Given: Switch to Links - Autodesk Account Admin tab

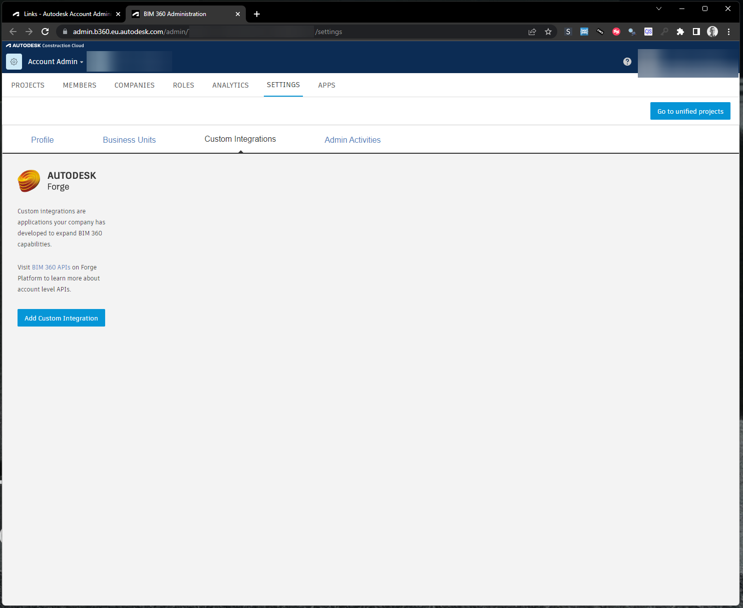Looking at the screenshot, I should point(66,14).
